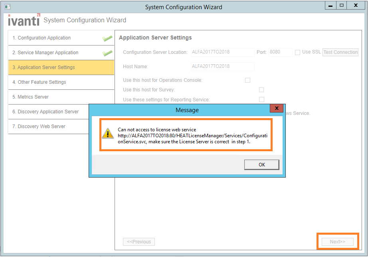This screenshot has width=368, height=257.
Task: Click the wizard window icon in title bar
Action: [7, 7]
